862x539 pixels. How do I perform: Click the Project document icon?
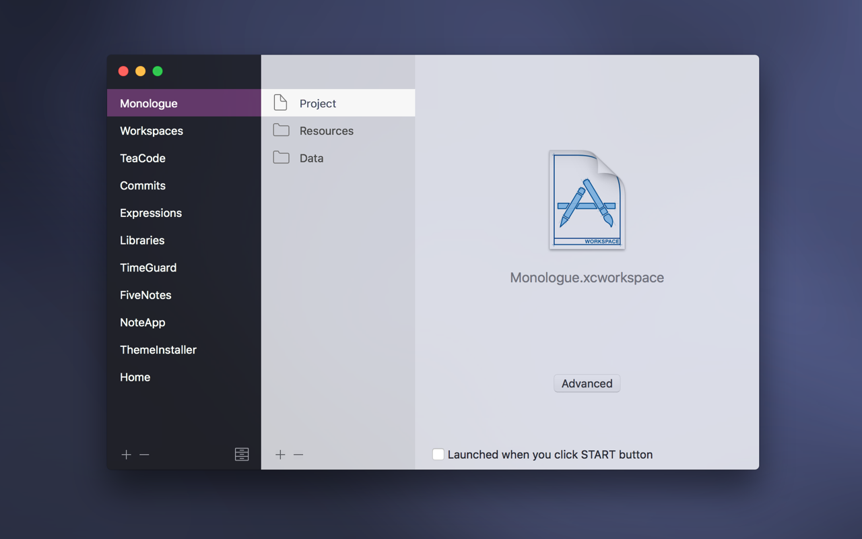click(x=281, y=102)
